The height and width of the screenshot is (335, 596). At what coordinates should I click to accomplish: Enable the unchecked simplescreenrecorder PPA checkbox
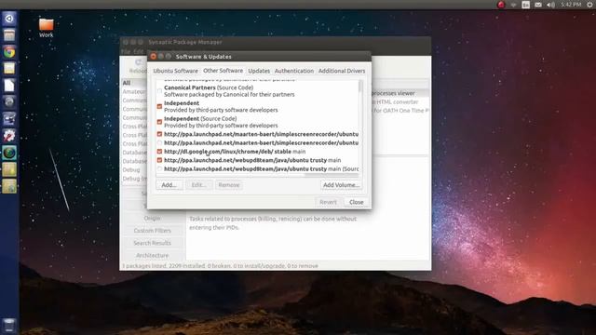(159, 142)
